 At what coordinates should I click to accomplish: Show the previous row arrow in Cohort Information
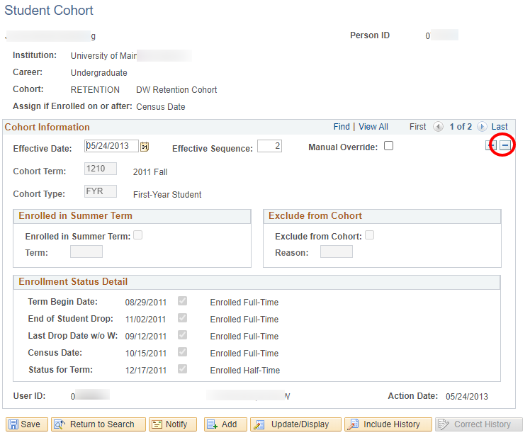tap(438, 127)
